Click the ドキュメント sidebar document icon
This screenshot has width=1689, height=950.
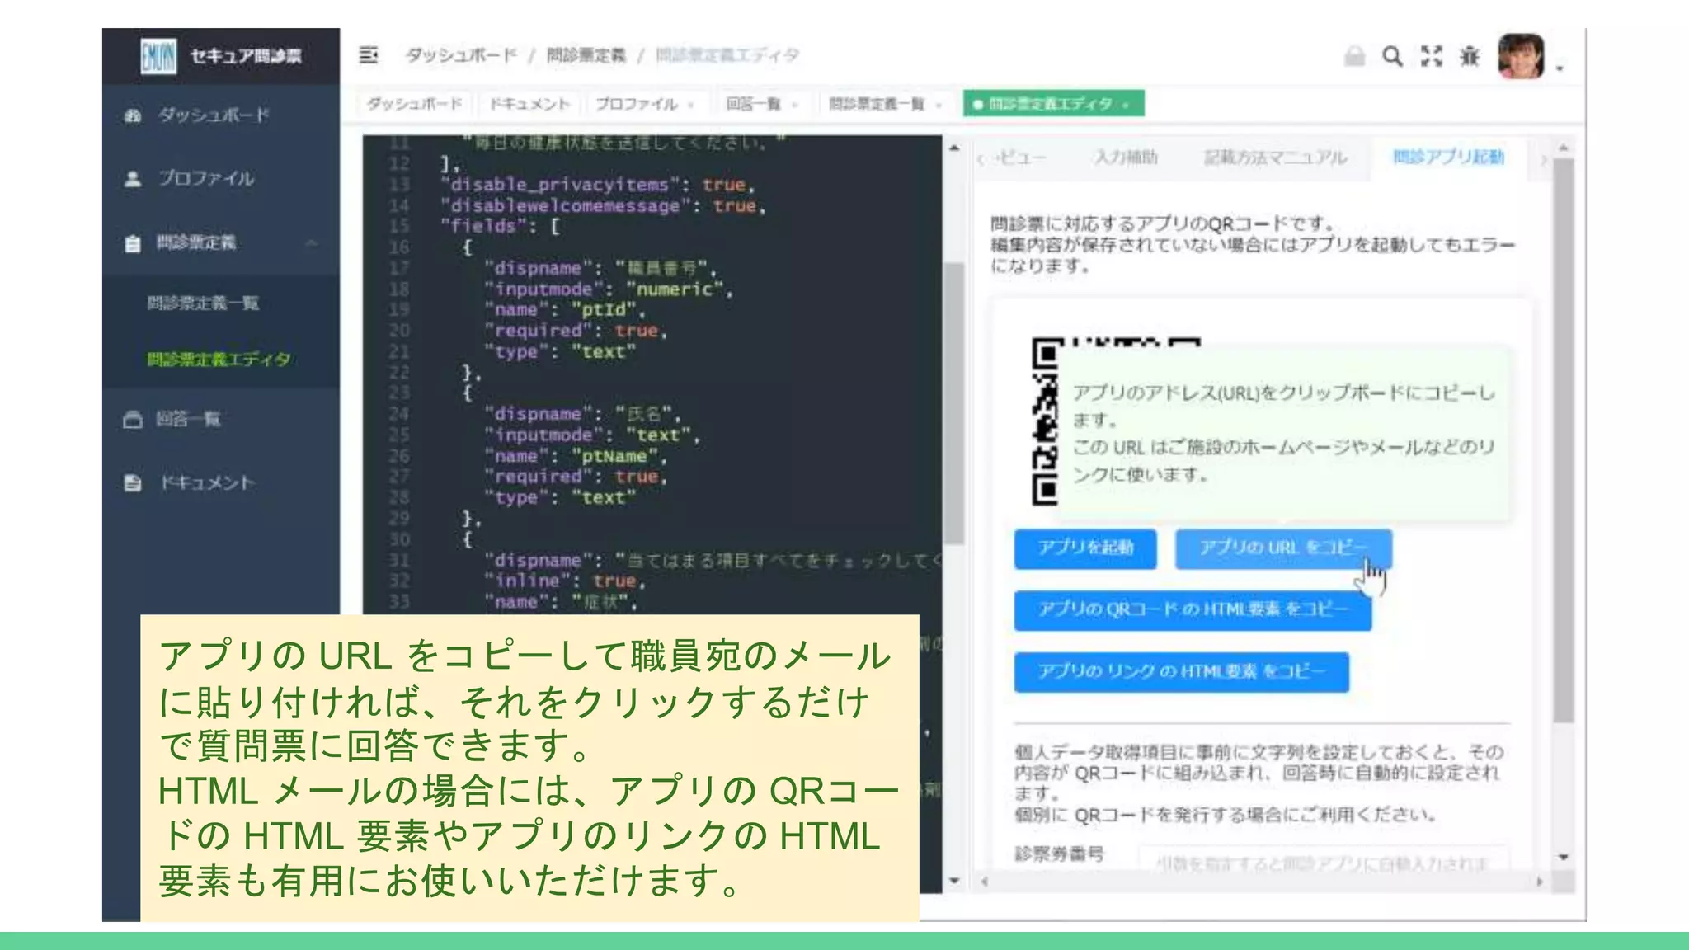point(133,483)
